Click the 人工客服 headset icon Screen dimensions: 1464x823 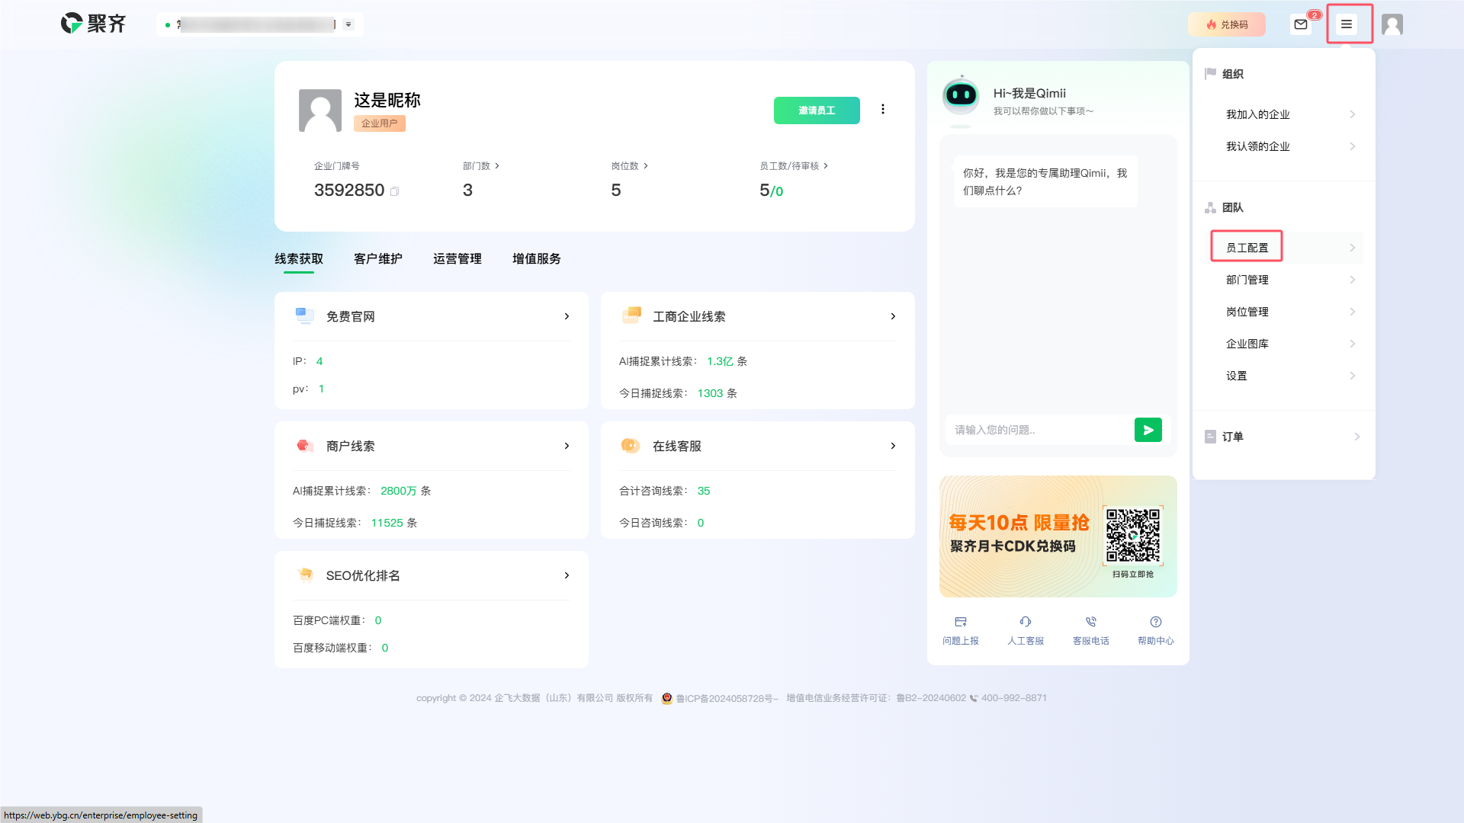click(x=1026, y=622)
